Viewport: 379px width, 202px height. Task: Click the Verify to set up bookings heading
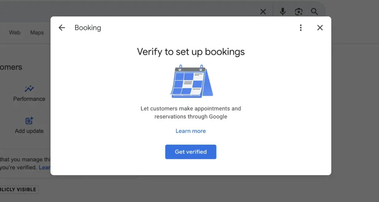click(x=191, y=52)
